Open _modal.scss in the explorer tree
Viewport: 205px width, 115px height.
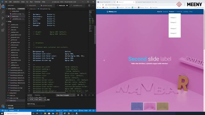pyautogui.click(x=14, y=27)
